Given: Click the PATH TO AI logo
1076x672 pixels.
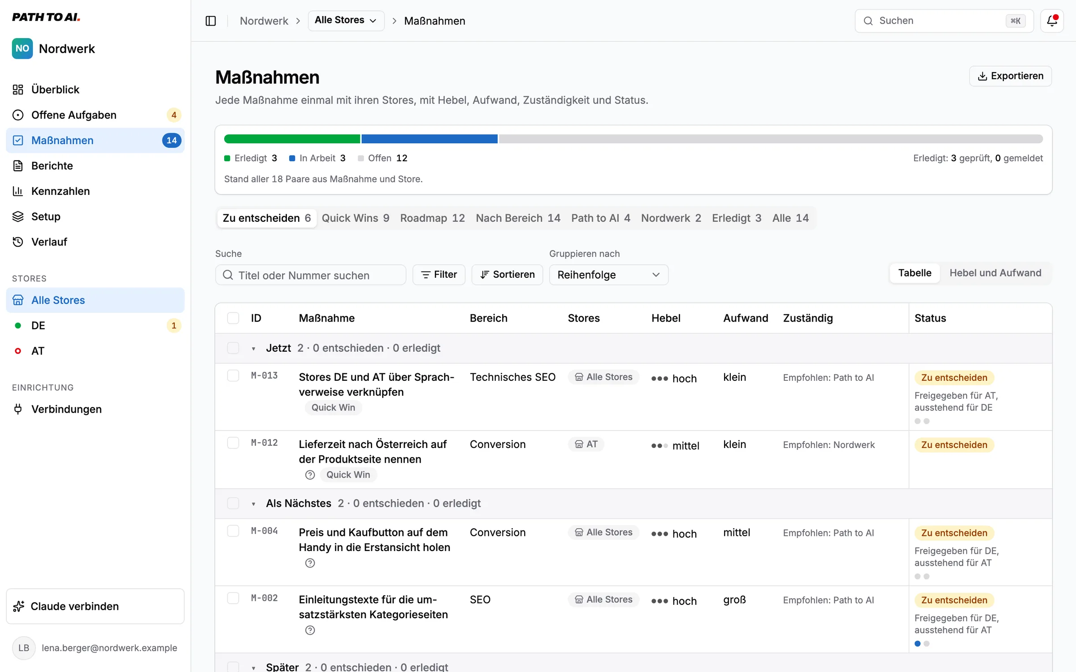Looking at the screenshot, I should pyautogui.click(x=46, y=17).
